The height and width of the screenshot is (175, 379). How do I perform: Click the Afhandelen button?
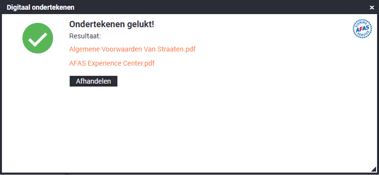(x=94, y=81)
